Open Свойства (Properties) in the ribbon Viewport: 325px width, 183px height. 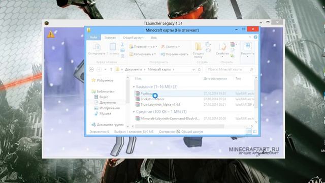pyautogui.click(x=222, y=47)
